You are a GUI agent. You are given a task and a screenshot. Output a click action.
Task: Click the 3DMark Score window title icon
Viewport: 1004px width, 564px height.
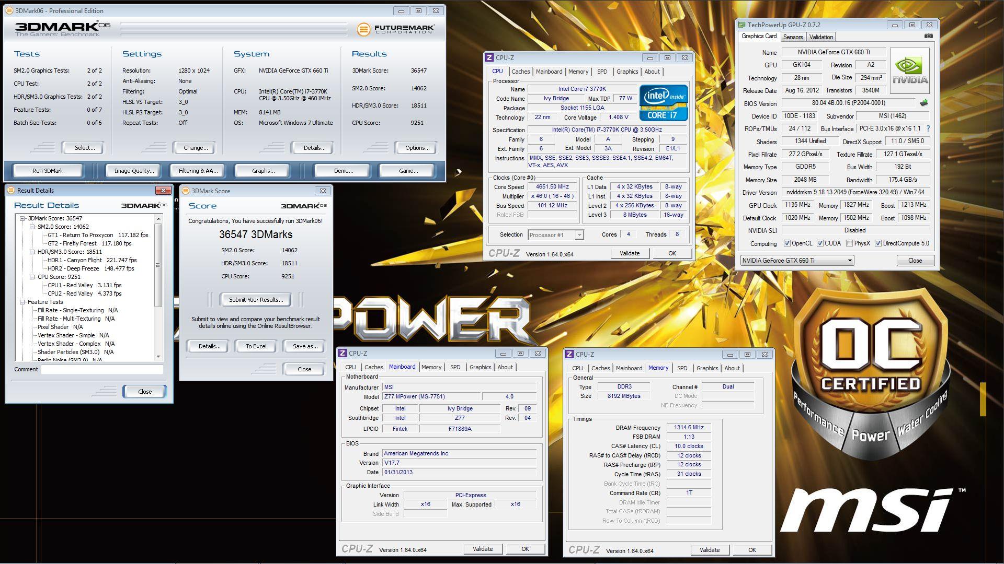click(x=186, y=191)
